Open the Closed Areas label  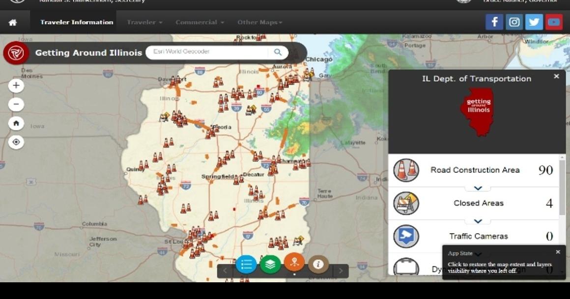479,203
